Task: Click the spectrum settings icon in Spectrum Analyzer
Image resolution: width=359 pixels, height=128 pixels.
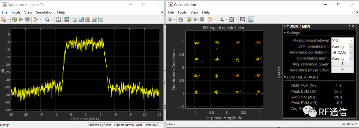Action: 67,20
